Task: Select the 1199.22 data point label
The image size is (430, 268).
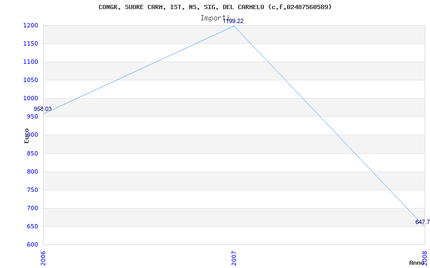Action: coord(233,21)
